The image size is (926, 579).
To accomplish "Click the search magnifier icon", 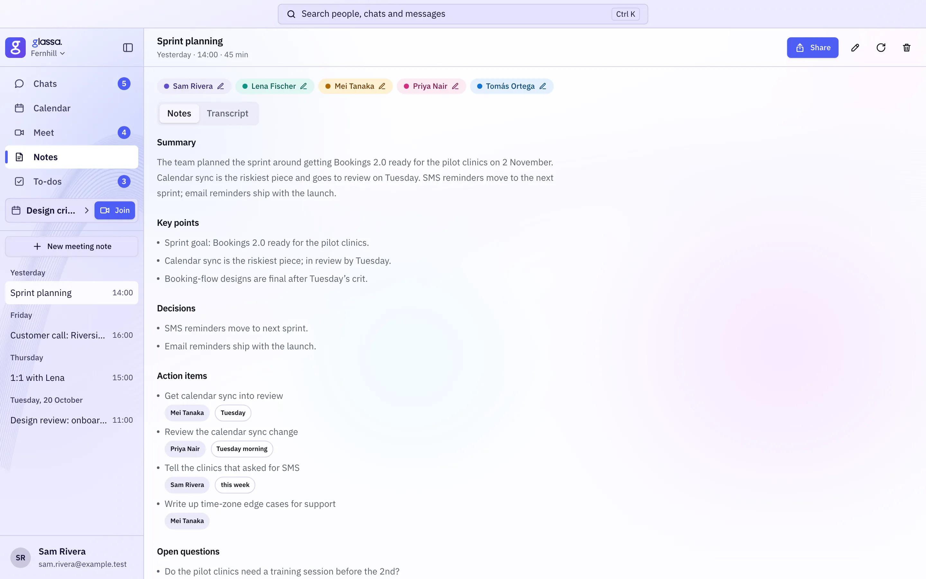I will click(x=291, y=14).
